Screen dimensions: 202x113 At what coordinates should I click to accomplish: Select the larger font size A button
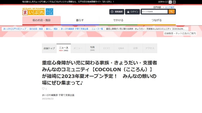(174, 2)
